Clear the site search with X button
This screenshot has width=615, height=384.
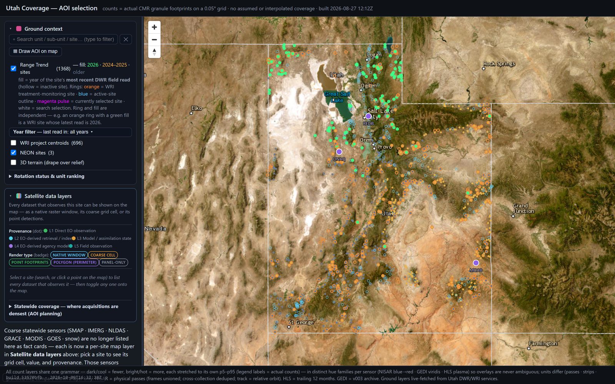126,39
